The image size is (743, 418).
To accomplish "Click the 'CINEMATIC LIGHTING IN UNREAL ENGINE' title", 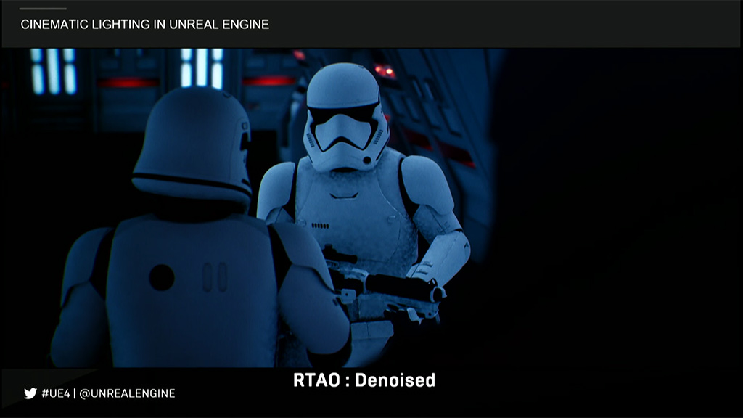I will click(x=144, y=25).
